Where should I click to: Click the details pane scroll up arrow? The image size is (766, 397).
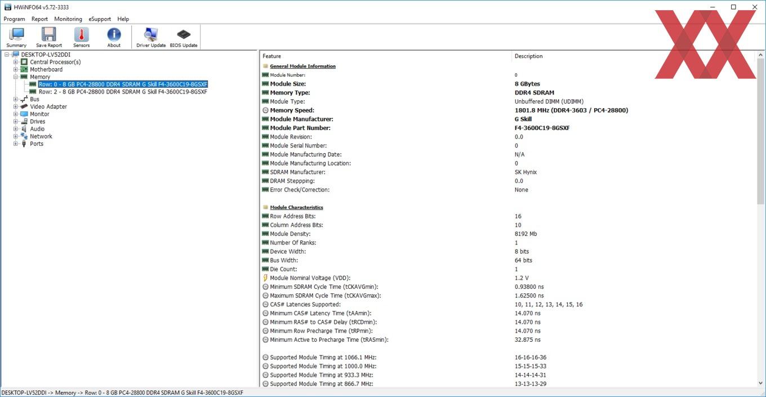pyautogui.click(x=761, y=56)
